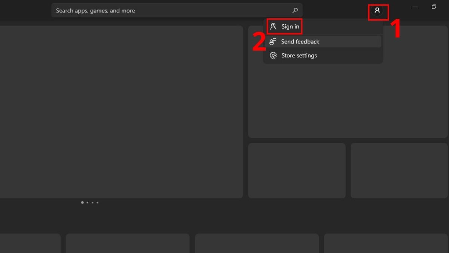Open Store settings from the menu
Image resolution: width=449 pixels, height=253 pixels.
(x=323, y=55)
